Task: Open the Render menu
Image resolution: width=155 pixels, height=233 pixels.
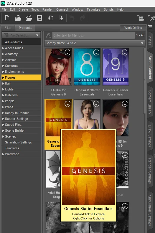Action: (47, 9)
